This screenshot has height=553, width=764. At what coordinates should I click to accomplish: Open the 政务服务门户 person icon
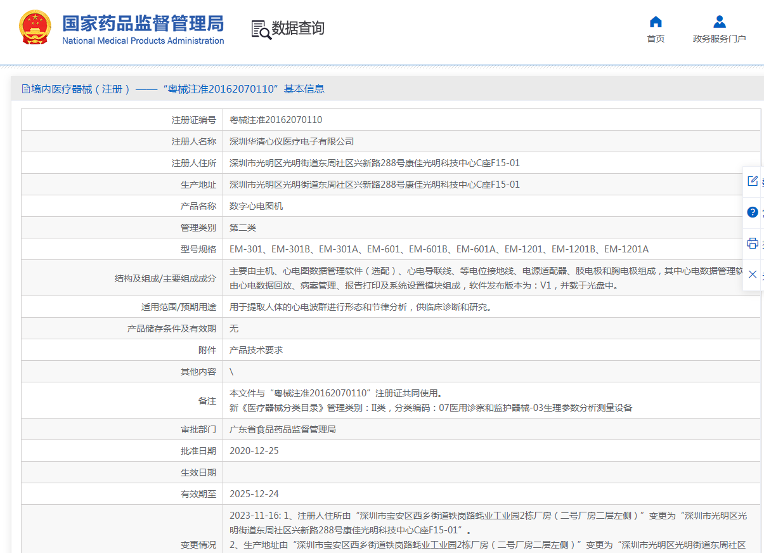(719, 22)
